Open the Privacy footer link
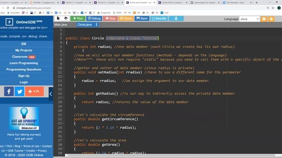This screenshot has width=282, height=158. pyautogui.click(x=42, y=151)
